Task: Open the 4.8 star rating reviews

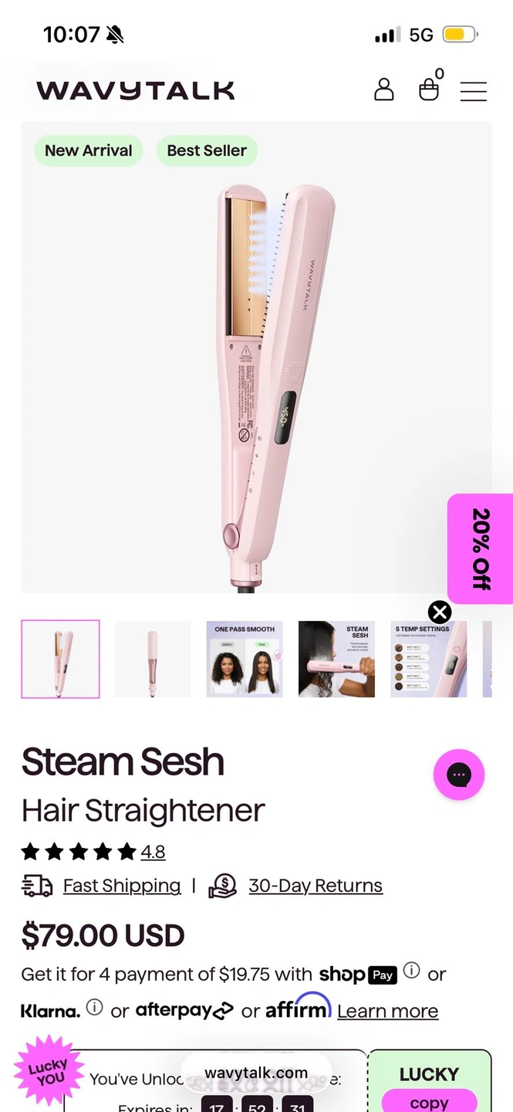Action: 153,852
